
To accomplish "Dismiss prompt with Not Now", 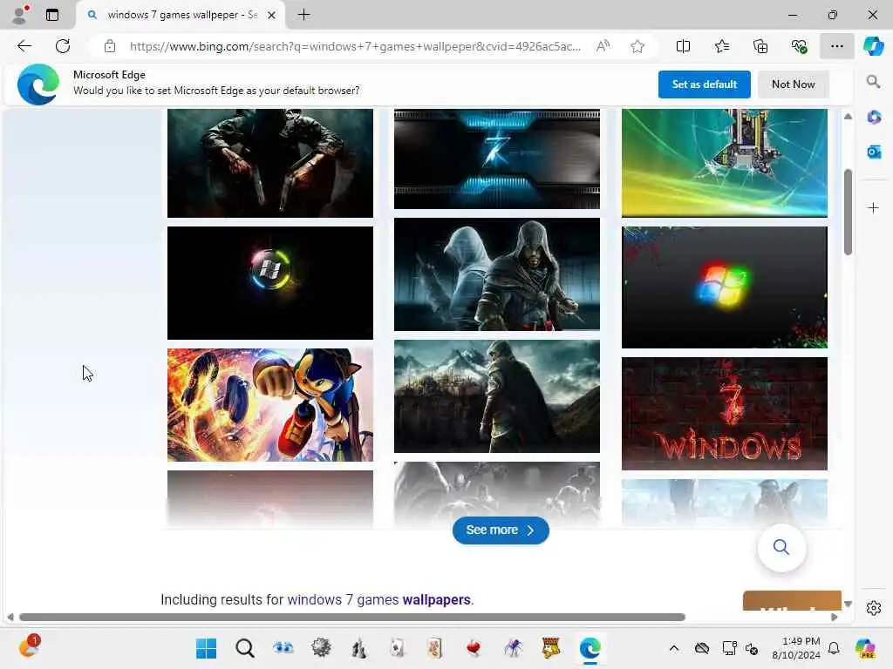I will [793, 84].
